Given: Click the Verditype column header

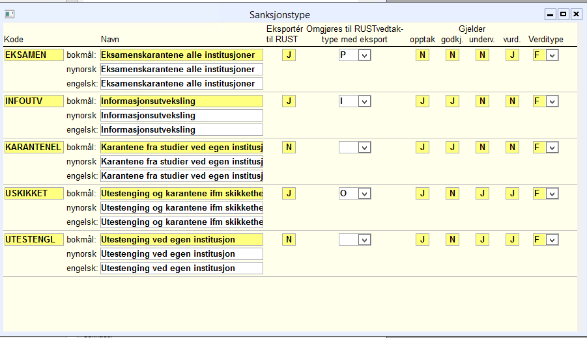Looking at the screenshot, I should 546,39.
